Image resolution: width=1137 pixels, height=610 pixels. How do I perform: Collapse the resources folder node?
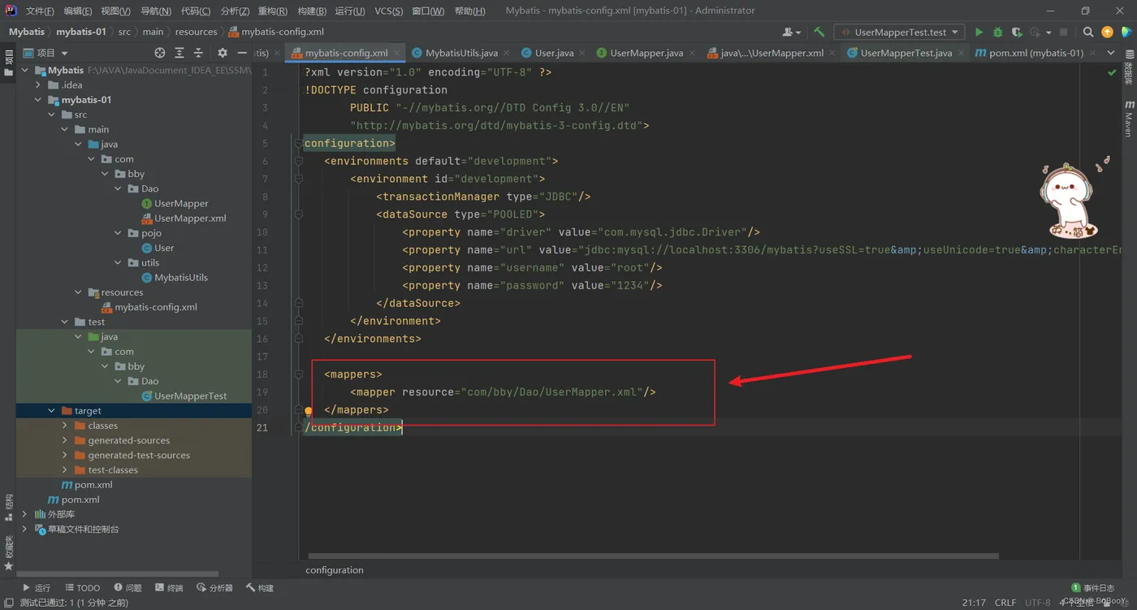coord(79,292)
